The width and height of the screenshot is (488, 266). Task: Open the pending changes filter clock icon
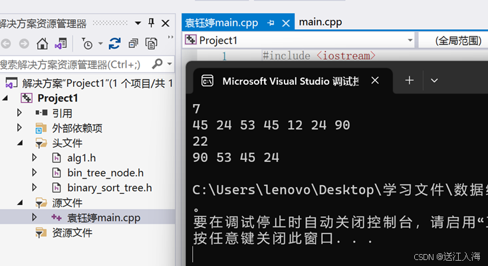(x=87, y=44)
